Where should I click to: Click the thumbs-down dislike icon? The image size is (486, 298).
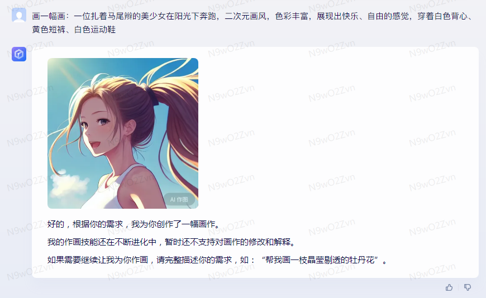[468, 287]
